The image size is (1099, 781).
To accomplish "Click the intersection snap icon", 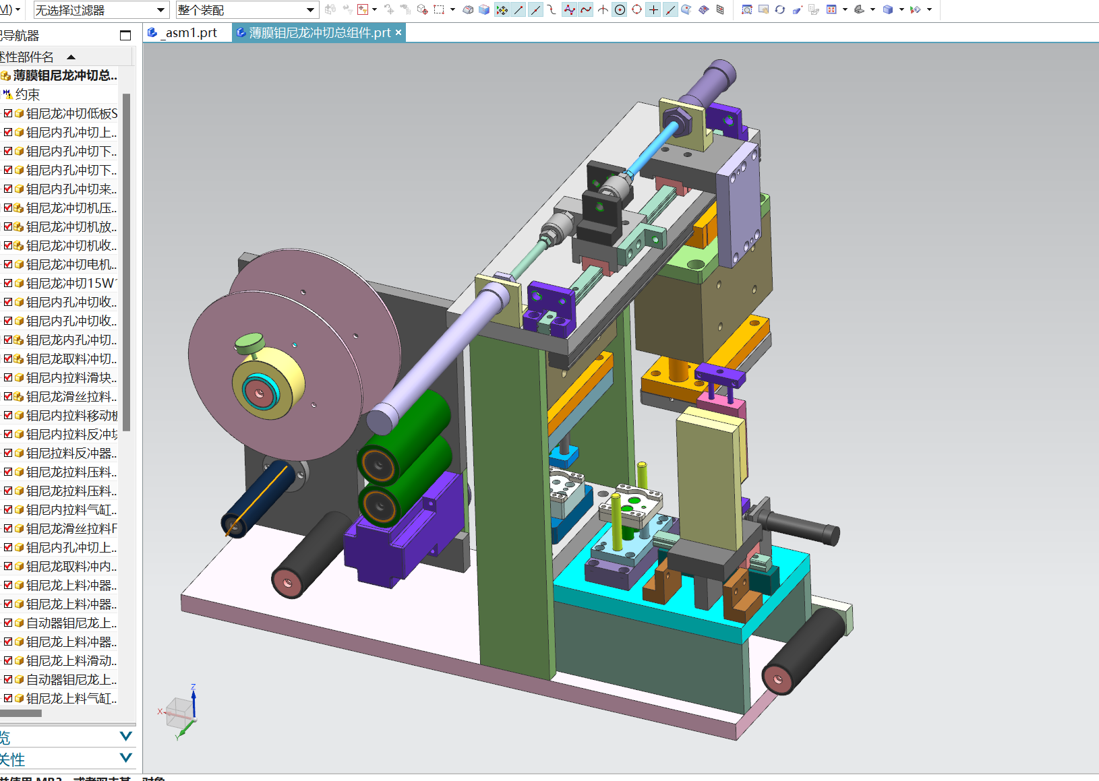I will (603, 9).
